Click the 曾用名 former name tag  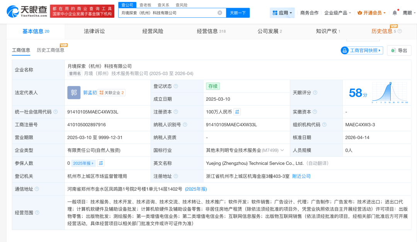(x=75, y=73)
